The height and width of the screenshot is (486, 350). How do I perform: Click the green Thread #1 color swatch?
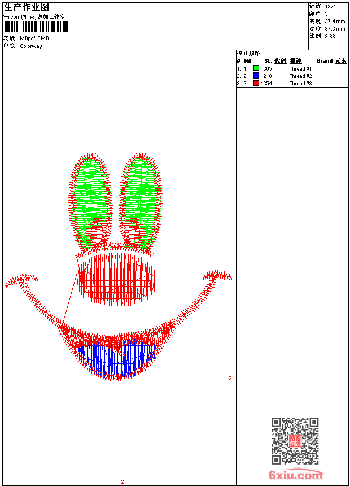click(x=256, y=68)
